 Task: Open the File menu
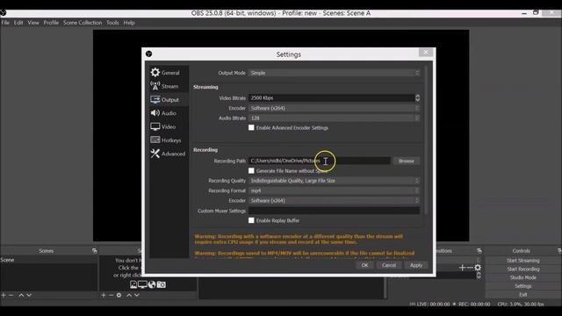(x=5, y=23)
